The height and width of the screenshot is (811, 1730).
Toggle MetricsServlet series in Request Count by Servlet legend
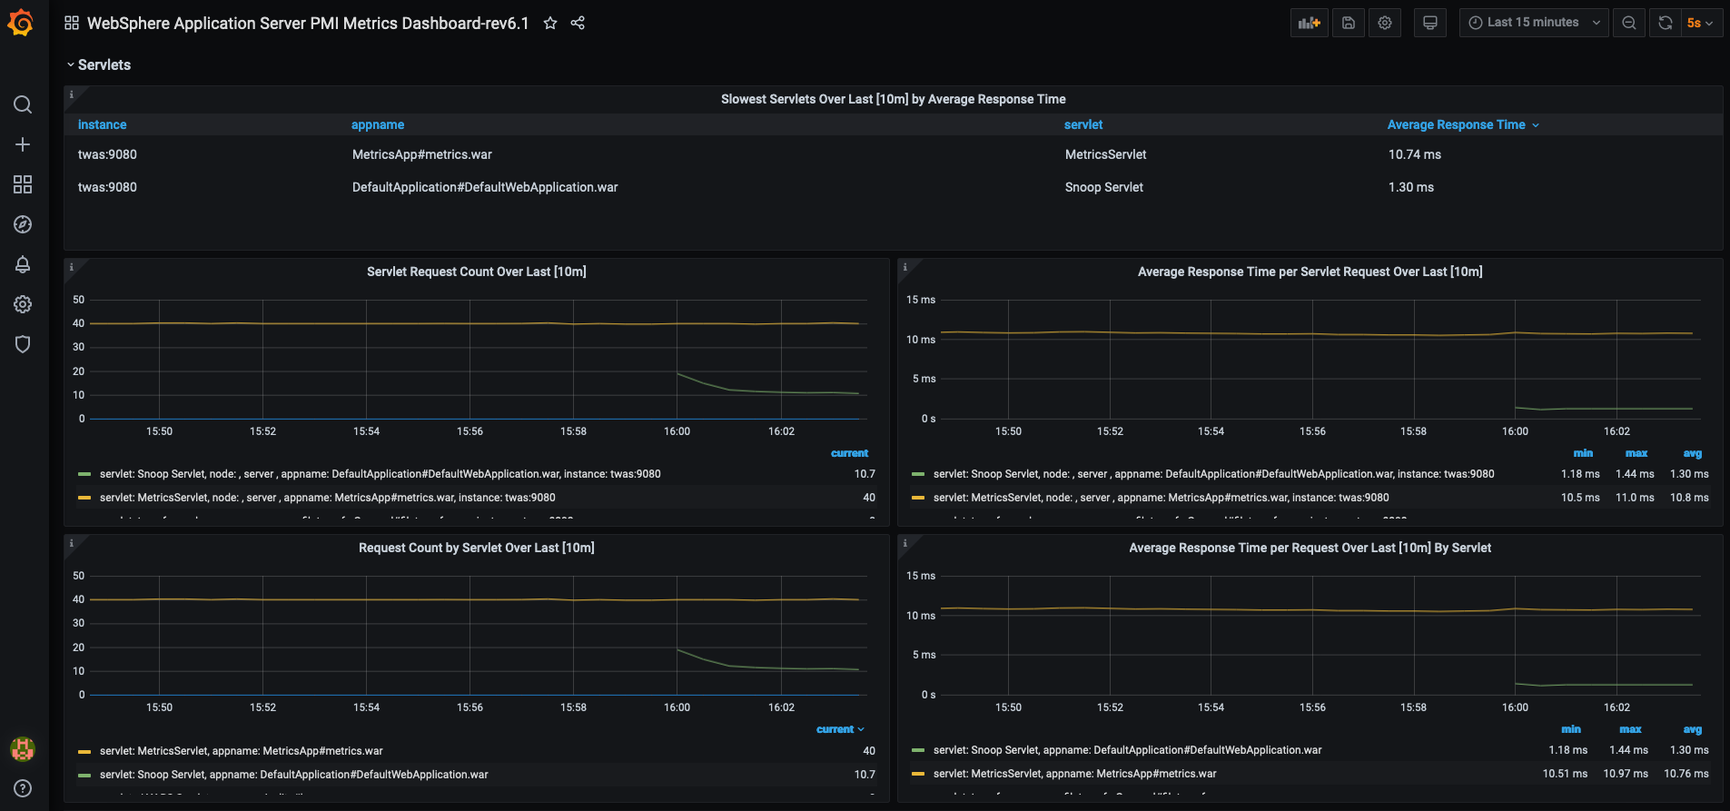[x=241, y=751]
